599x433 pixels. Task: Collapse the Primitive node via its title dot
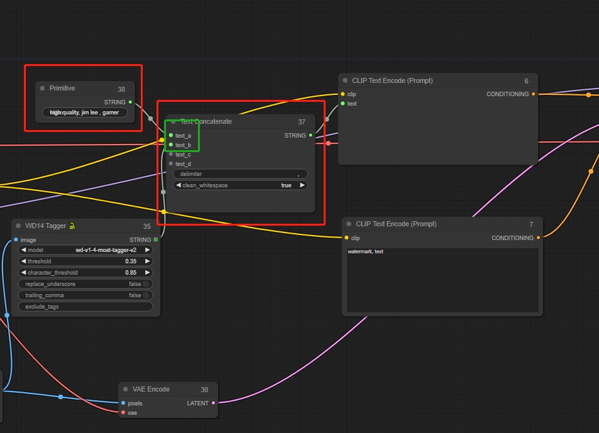43,89
